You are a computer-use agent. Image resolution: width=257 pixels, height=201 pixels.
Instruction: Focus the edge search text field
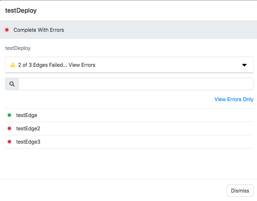point(136,84)
